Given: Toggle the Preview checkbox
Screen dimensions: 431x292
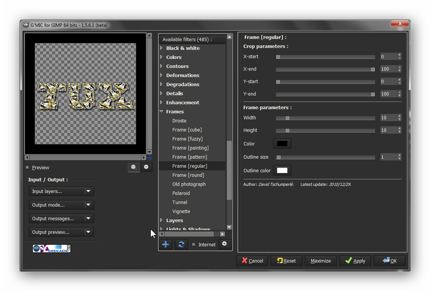Looking at the screenshot, I should pyautogui.click(x=27, y=167).
